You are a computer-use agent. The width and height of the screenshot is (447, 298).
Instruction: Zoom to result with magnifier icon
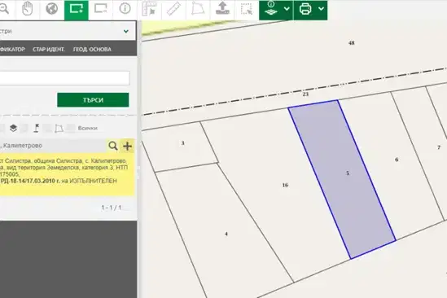[x=113, y=146]
